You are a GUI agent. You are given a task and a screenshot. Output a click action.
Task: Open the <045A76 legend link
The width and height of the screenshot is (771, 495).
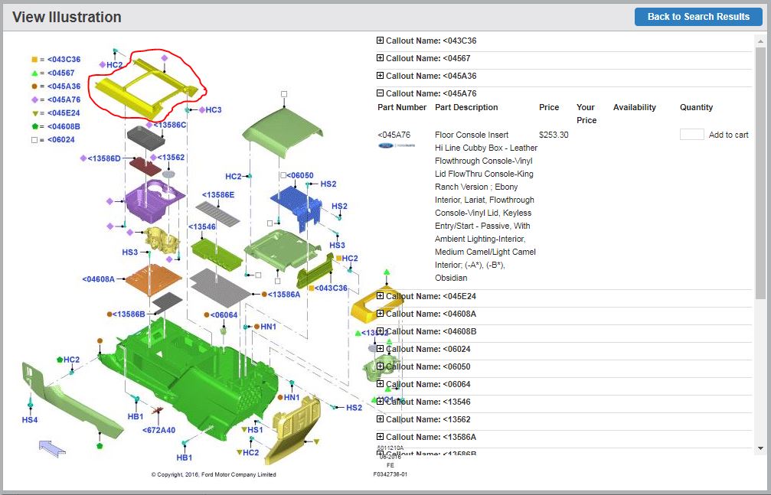pos(64,99)
